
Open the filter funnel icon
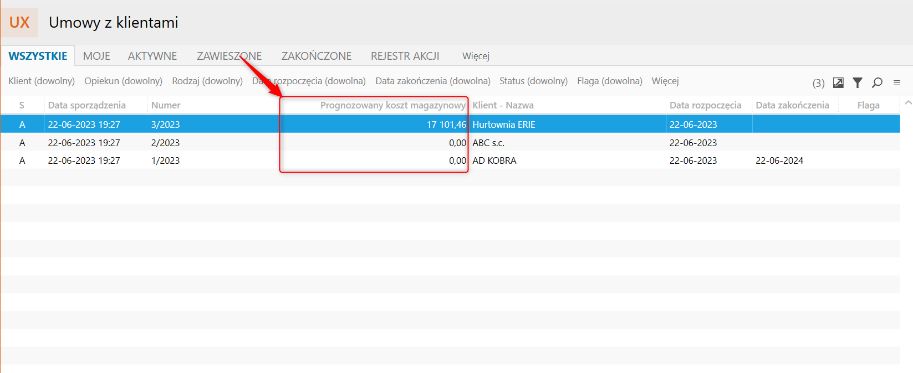[858, 82]
